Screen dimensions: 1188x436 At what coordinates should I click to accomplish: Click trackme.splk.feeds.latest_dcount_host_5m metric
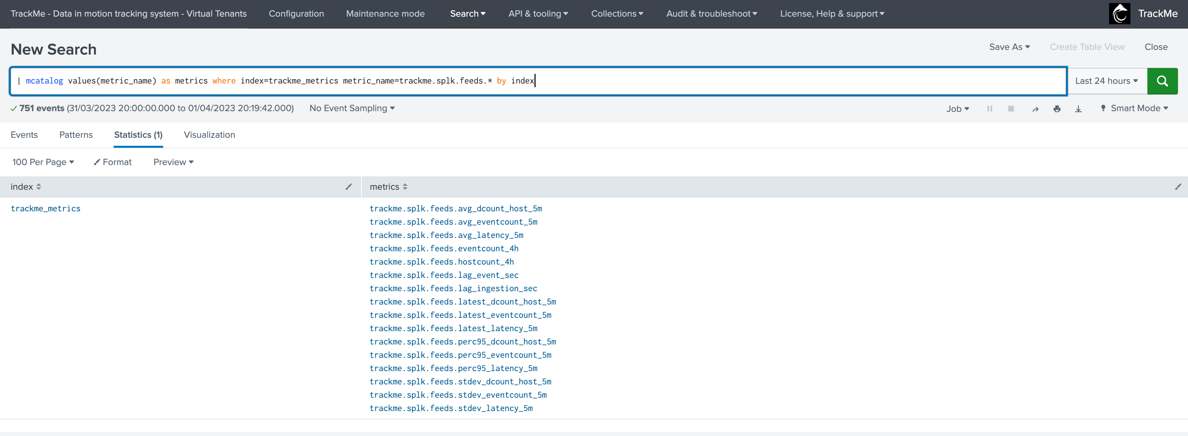pos(463,302)
